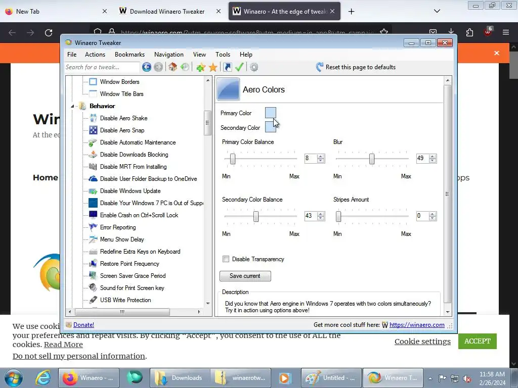
Task: Click tree panel scroll down arrow
Action: click(x=208, y=304)
